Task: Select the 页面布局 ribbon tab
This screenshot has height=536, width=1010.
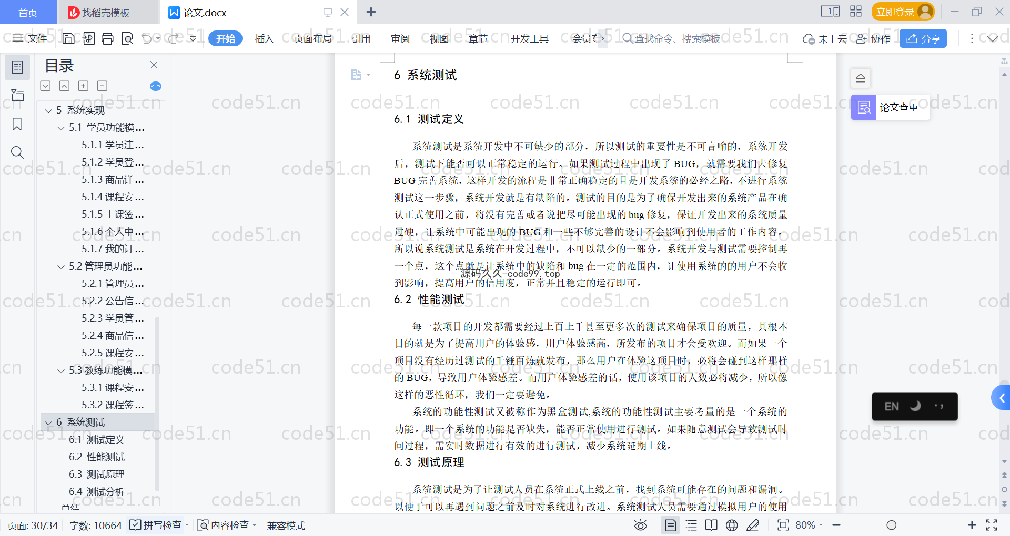Action: [x=312, y=38]
